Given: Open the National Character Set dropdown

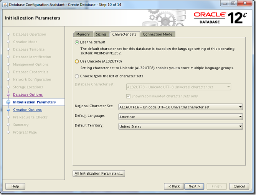Looking at the screenshot, I should 180,107.
